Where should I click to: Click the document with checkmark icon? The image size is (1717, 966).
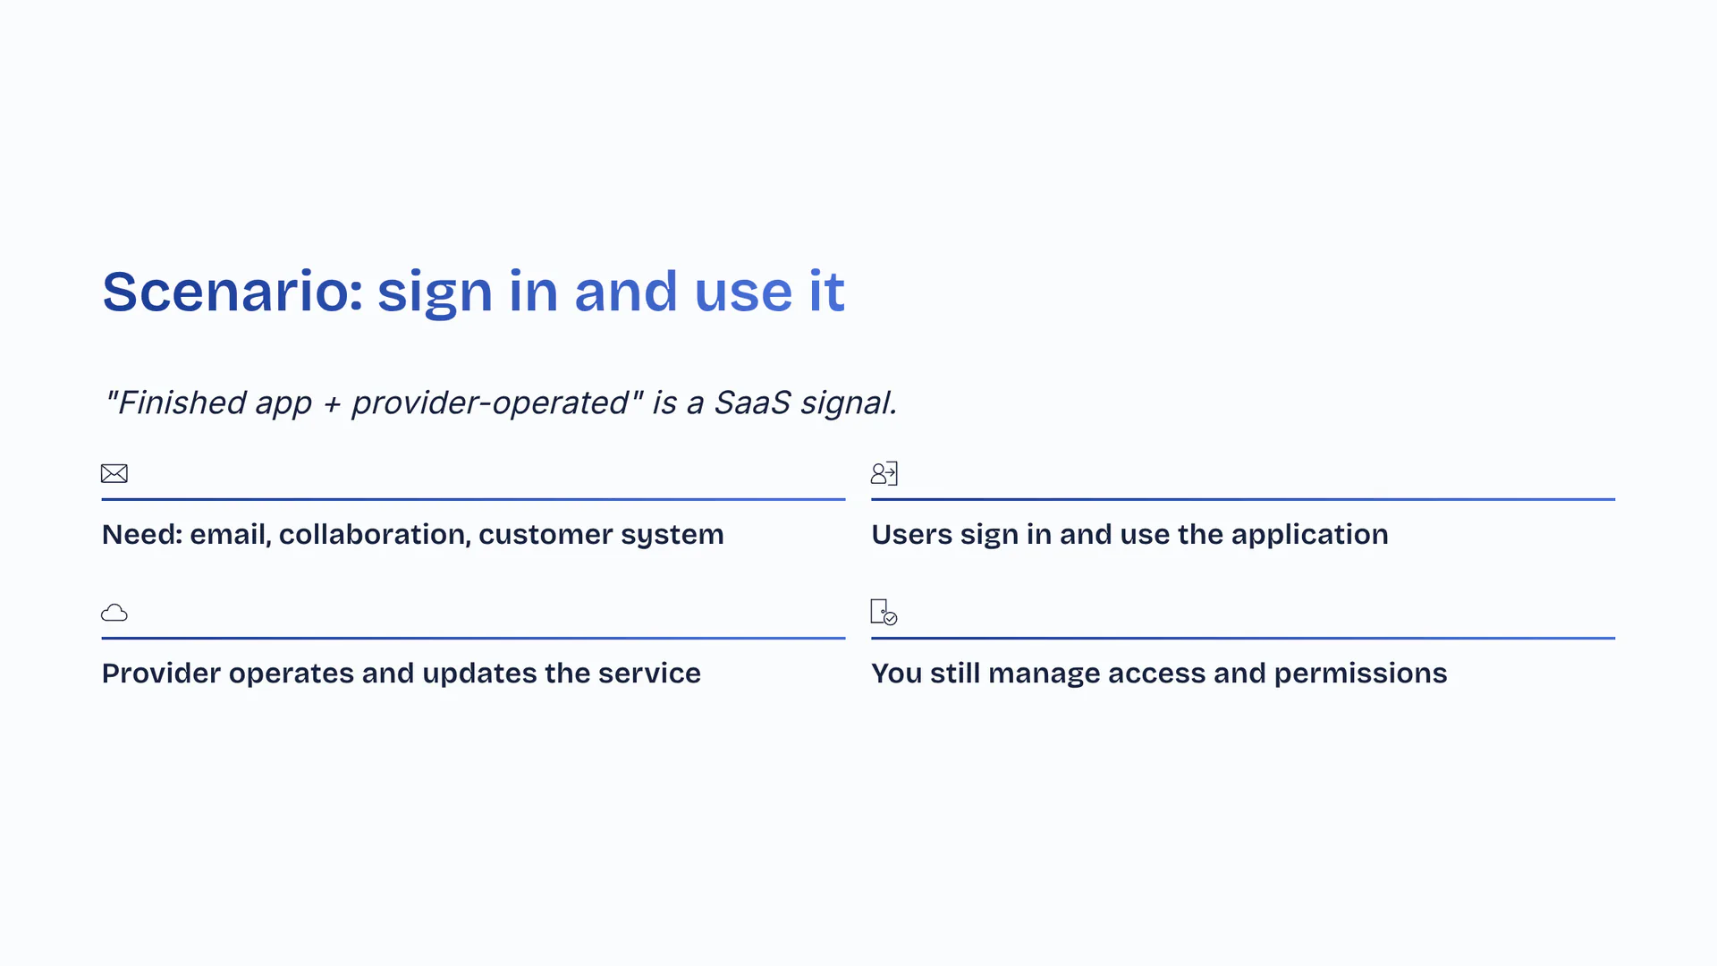[x=884, y=613]
